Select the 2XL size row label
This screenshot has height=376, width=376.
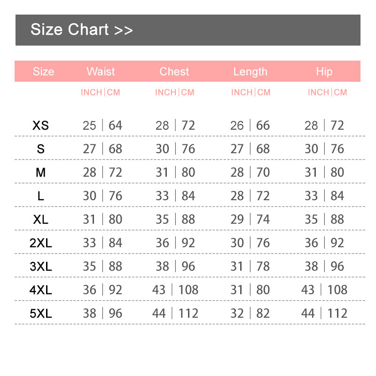[x=41, y=243]
